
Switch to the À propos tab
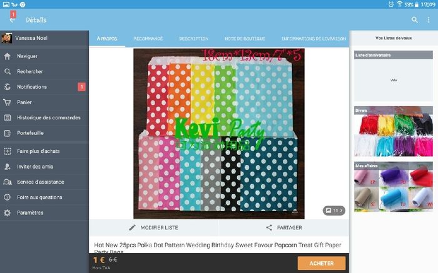pos(107,39)
